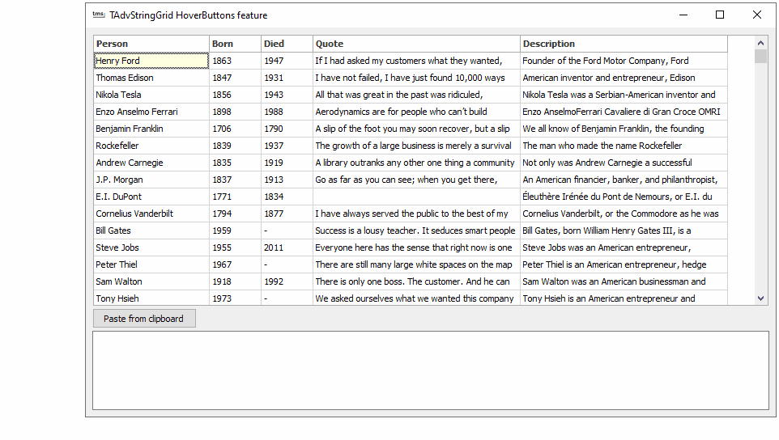Click born year 1856
Screen dimensions: 779x440
coord(235,95)
